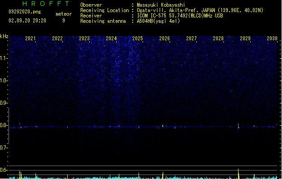Image resolution: width=282 pixels, height=179 pixels.
Task: Click the meteor echo just before 2026
Action: click(163, 126)
